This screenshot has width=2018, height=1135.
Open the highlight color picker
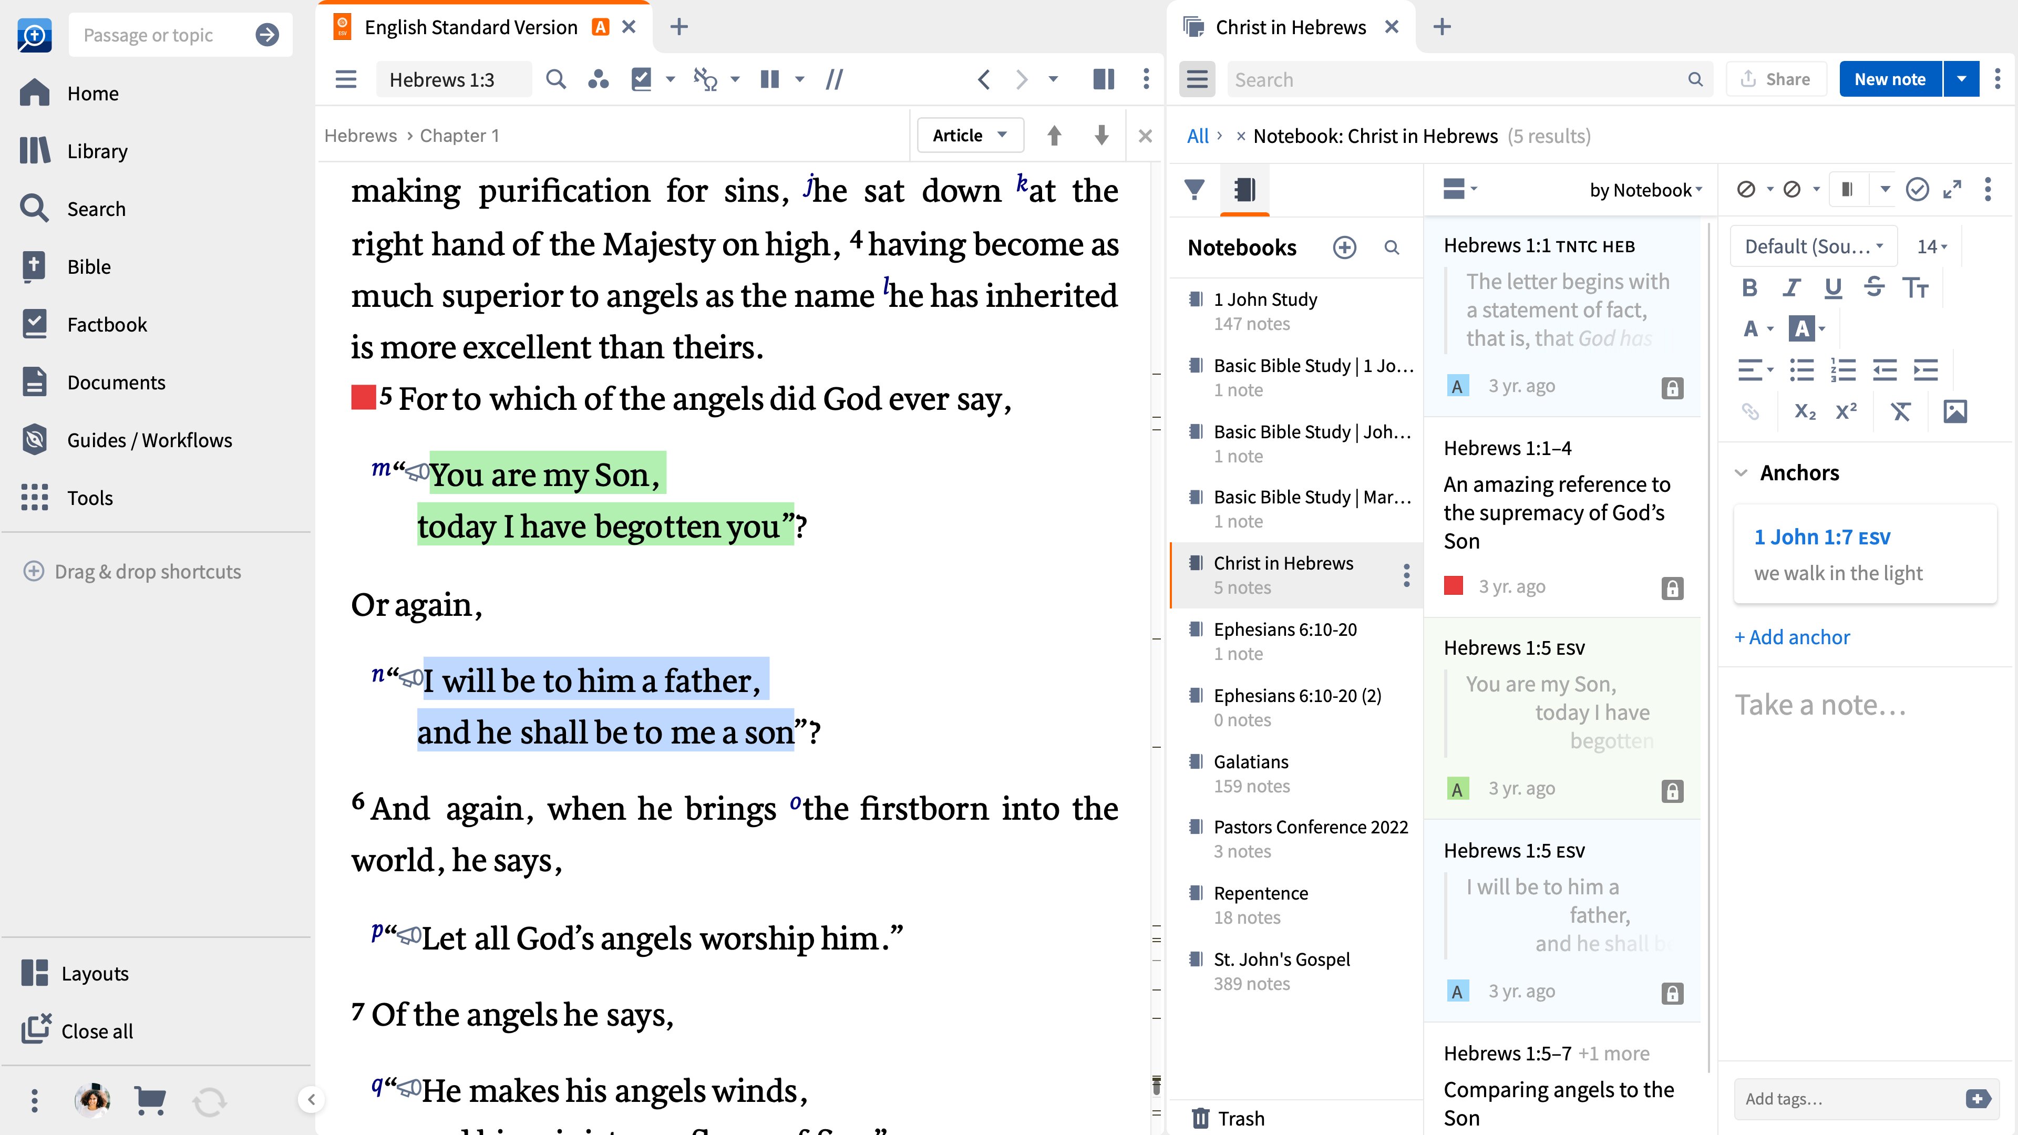1807,328
